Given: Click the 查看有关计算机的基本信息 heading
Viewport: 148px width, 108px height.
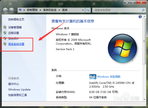Looking at the screenshot, I should [73, 21].
